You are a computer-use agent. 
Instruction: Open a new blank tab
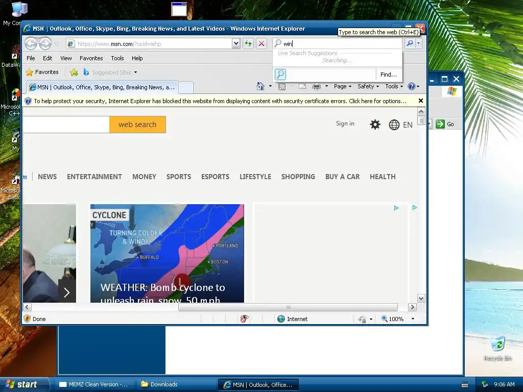186,88
